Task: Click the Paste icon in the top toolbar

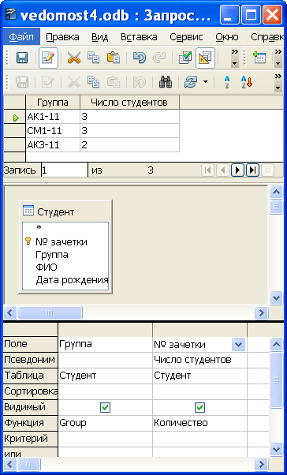Action: tap(114, 58)
